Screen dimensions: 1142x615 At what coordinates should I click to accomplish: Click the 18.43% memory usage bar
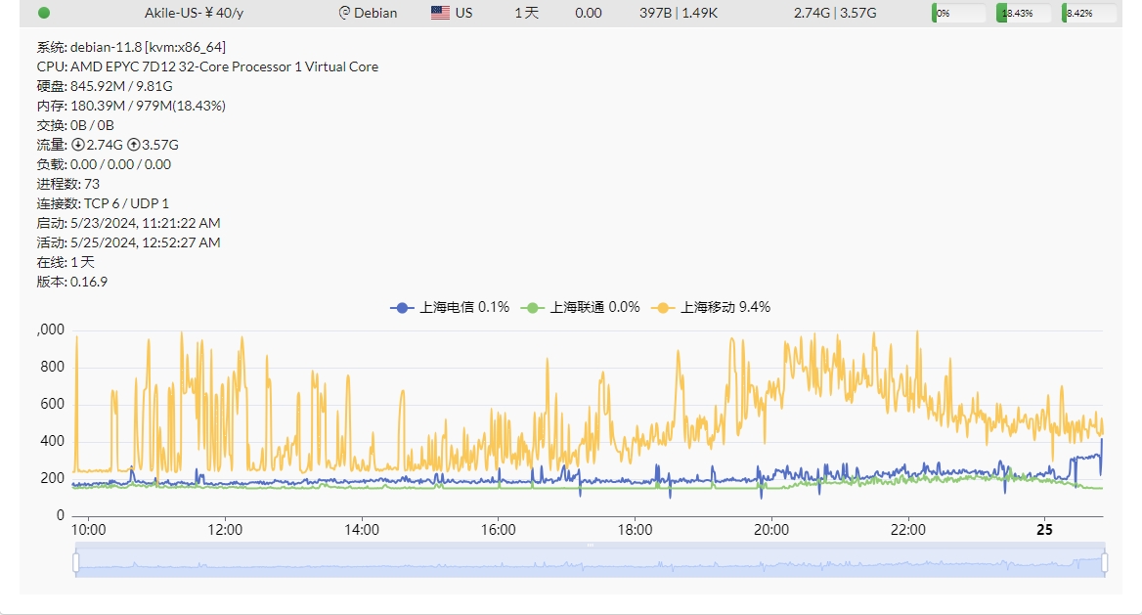[1024, 13]
